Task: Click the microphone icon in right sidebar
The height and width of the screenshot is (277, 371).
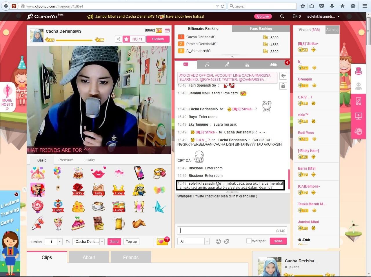Action: [359, 71]
